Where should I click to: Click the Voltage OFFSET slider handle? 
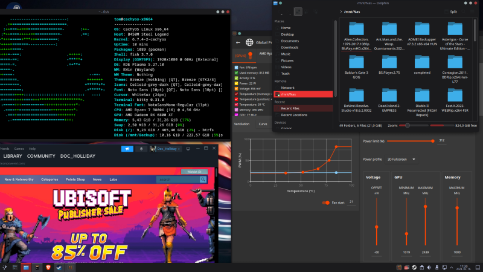click(x=376, y=227)
